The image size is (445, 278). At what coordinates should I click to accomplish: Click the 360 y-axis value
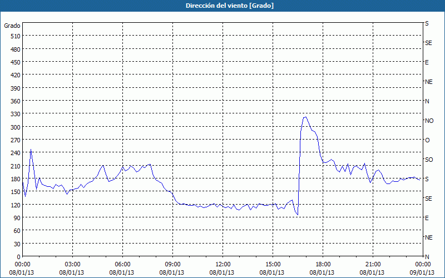[x=16, y=101]
